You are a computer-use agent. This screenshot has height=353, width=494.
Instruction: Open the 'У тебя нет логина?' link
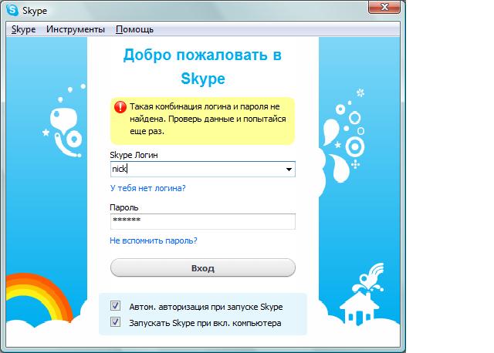pos(147,188)
